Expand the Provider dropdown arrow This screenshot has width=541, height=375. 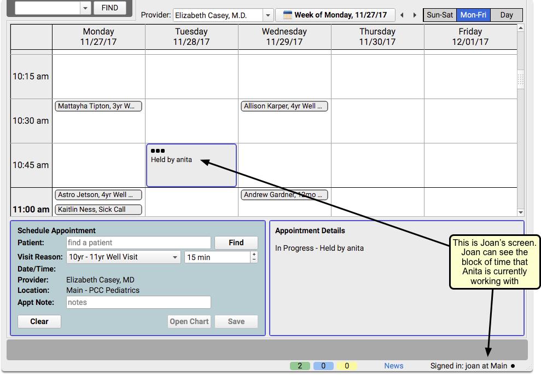[x=267, y=15]
